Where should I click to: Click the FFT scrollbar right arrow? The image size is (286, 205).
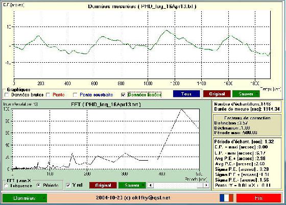(206, 185)
